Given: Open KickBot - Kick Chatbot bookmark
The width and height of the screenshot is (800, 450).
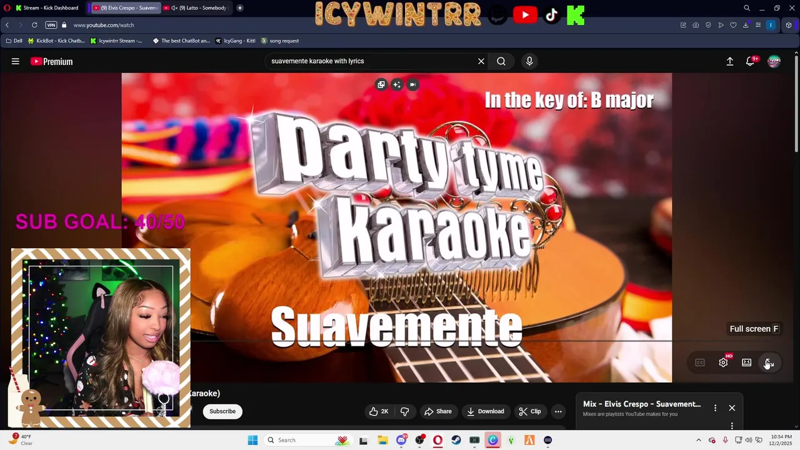Looking at the screenshot, I should tap(56, 41).
